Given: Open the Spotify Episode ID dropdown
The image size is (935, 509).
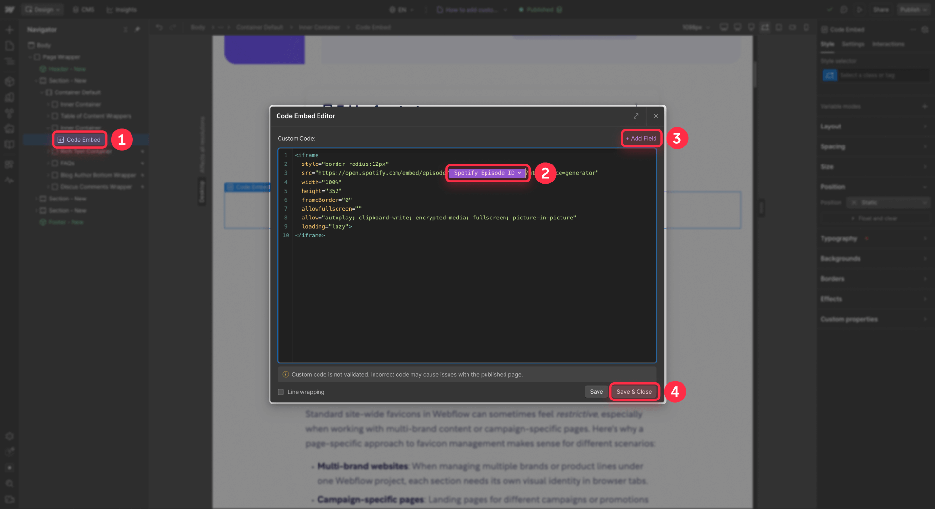Looking at the screenshot, I should [x=487, y=173].
